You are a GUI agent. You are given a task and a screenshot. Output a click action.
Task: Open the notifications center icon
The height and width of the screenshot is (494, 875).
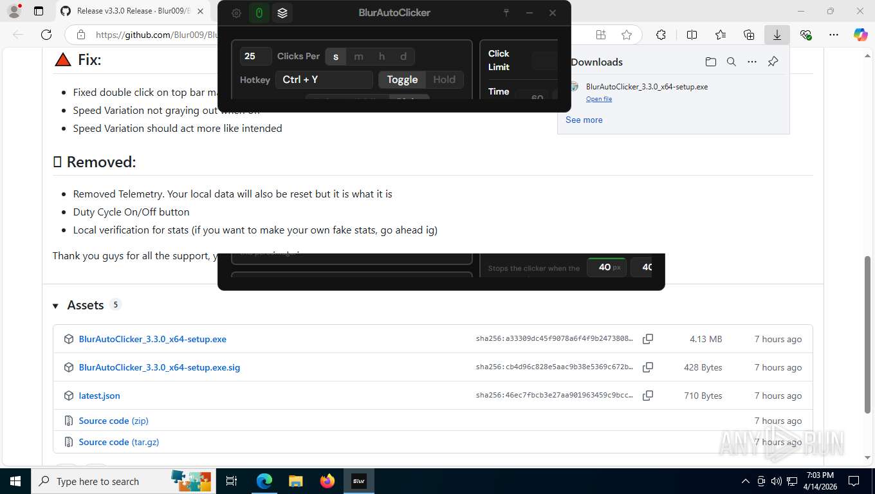coord(854,480)
